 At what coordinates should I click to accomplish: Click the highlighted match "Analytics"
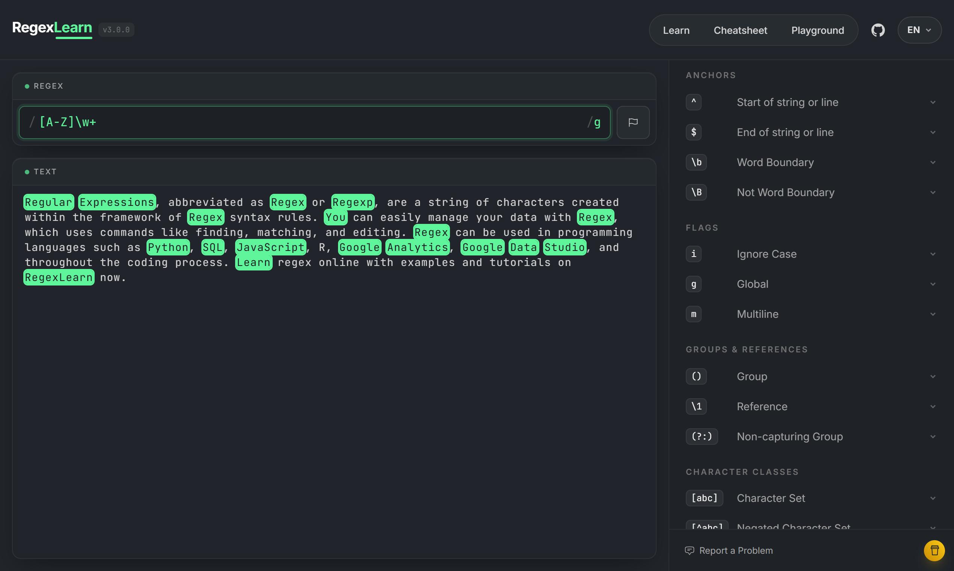[417, 247]
